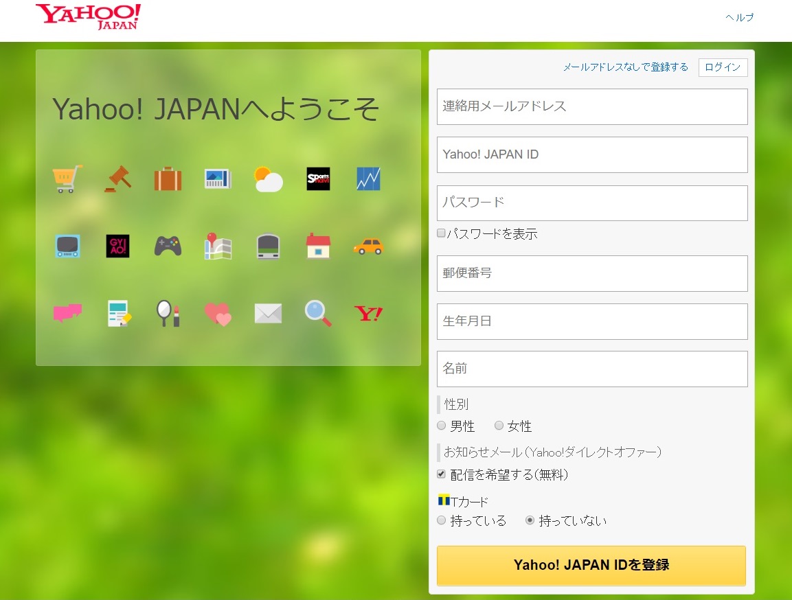Focus the 郵便番号 field

coord(592,273)
